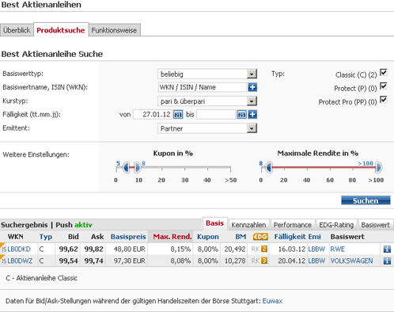This screenshot has width=394, height=312.
Task: Open the Emittent dropdown
Action: click(x=207, y=128)
